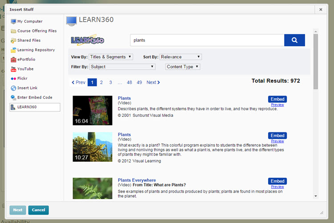The width and height of the screenshot is (334, 223).
Task: Click the From Title: What are Plants? text
Action: (x=159, y=185)
